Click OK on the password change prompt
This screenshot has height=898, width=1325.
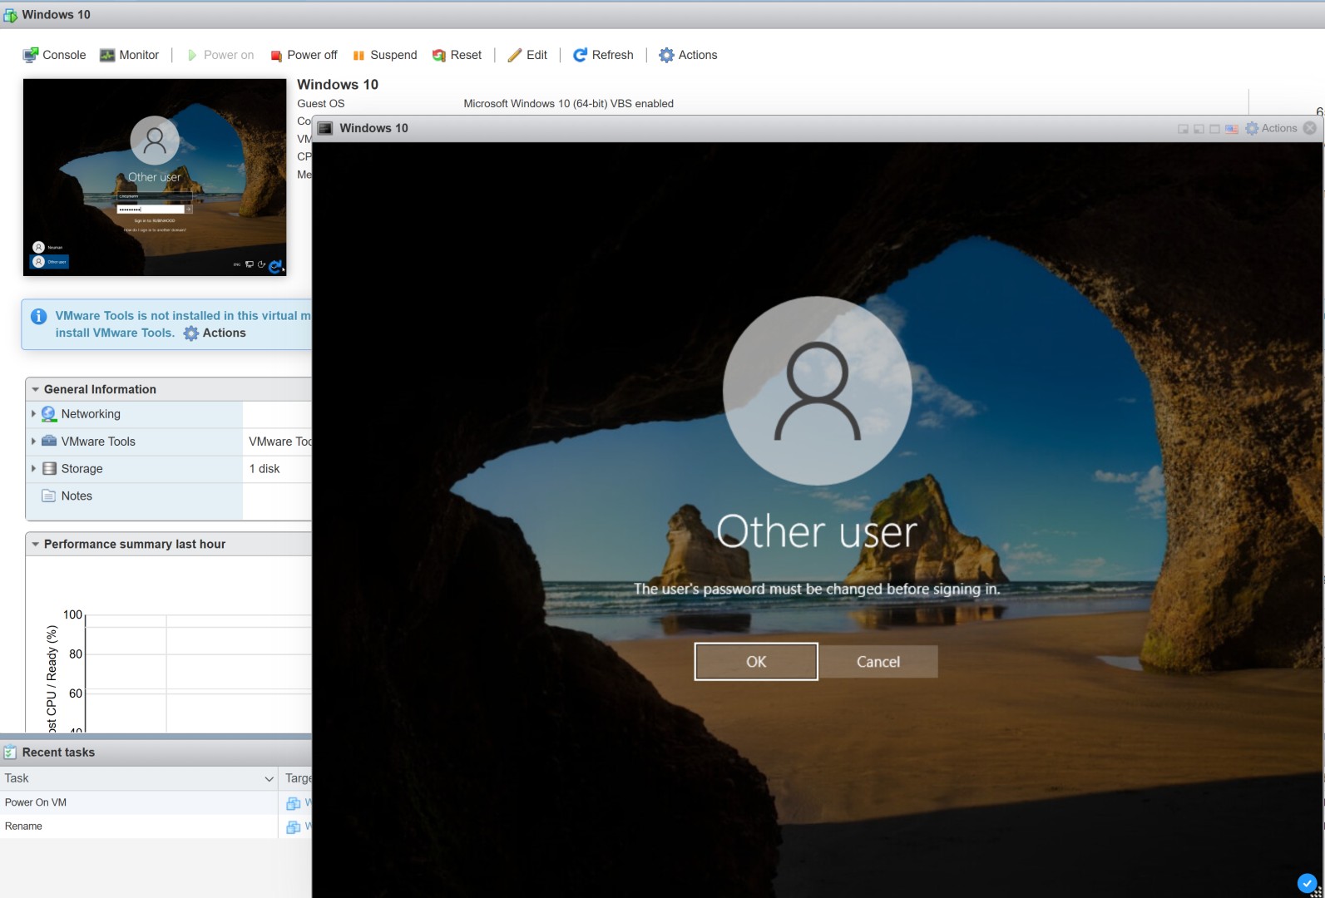click(756, 662)
